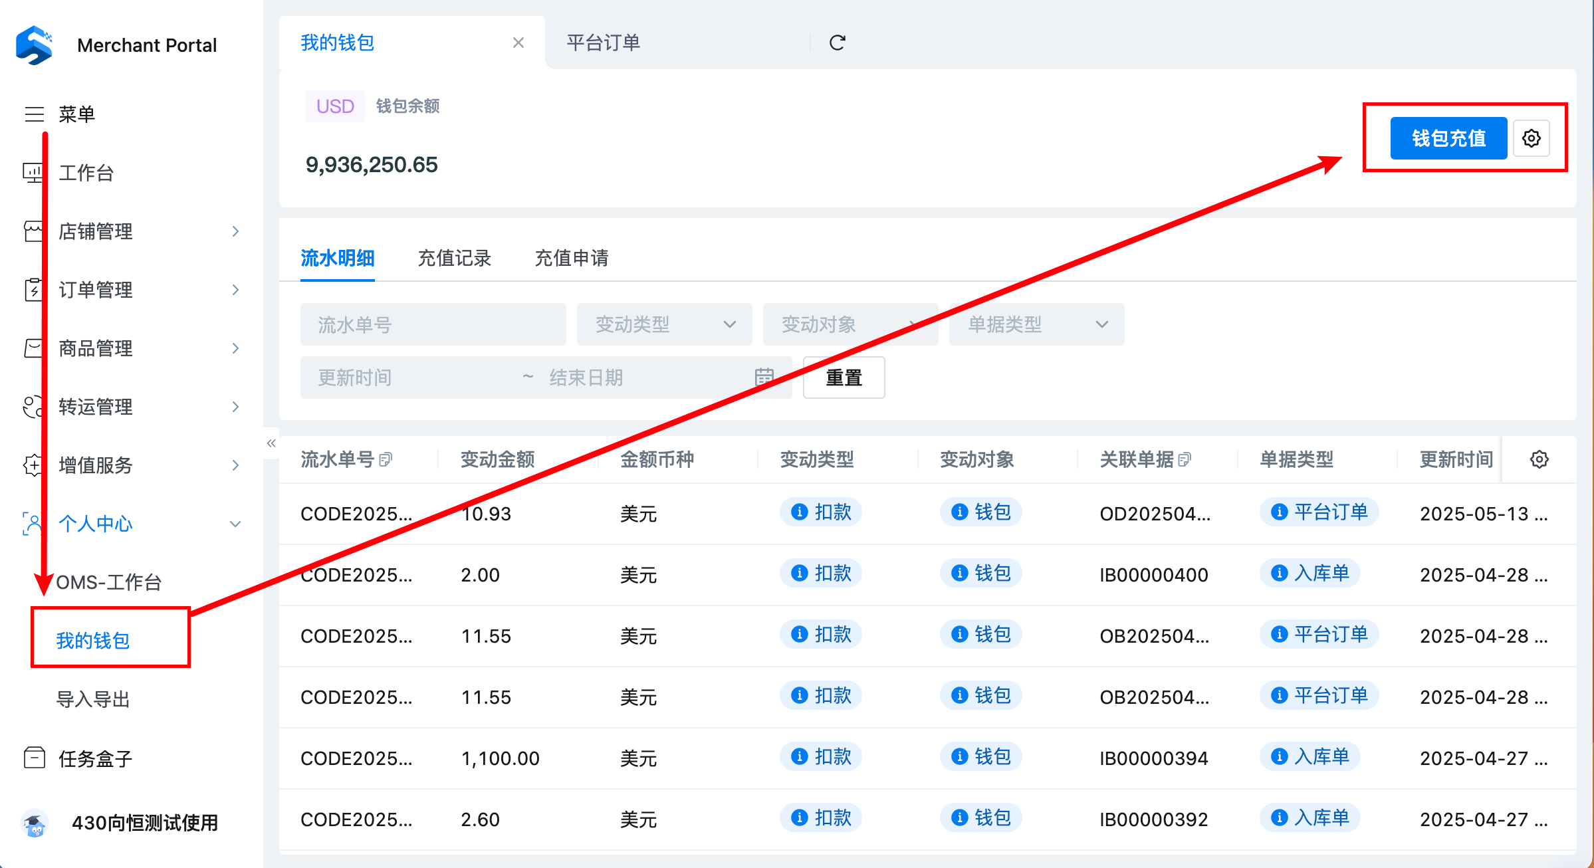Open the 单据类型 dropdown filter
Image resolution: width=1594 pixels, height=868 pixels.
(x=1036, y=324)
